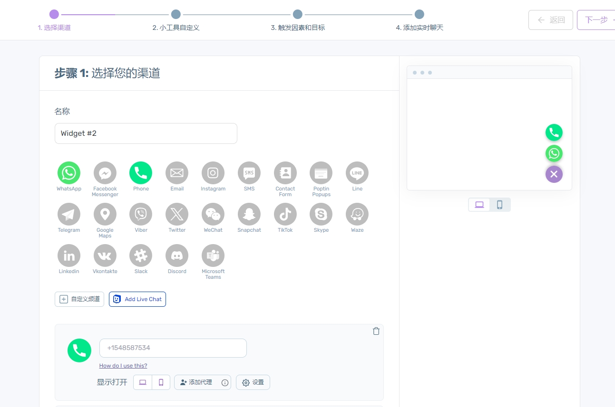This screenshot has width=615, height=407.
Task: Add the Linkedin channel
Action: point(69,256)
